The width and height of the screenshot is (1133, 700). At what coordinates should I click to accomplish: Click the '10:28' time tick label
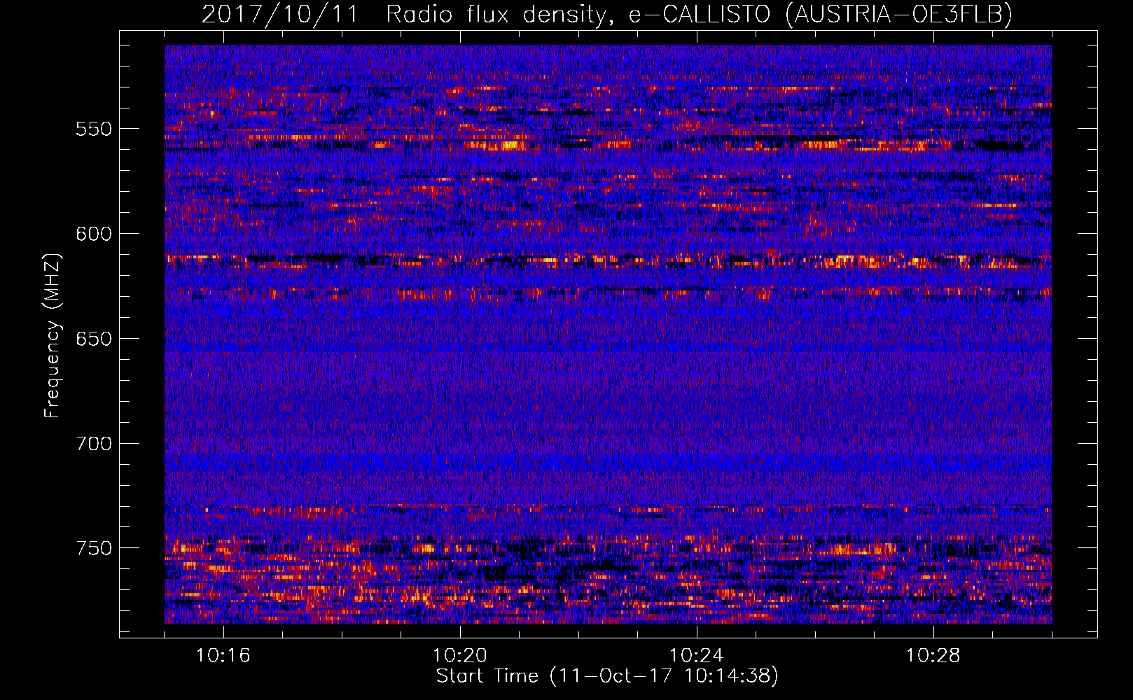[933, 656]
